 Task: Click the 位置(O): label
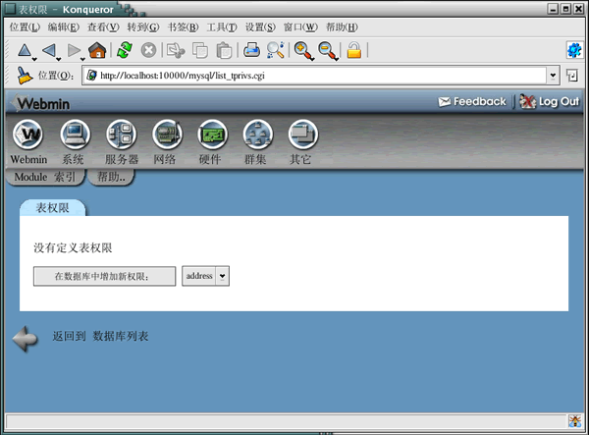(x=56, y=76)
